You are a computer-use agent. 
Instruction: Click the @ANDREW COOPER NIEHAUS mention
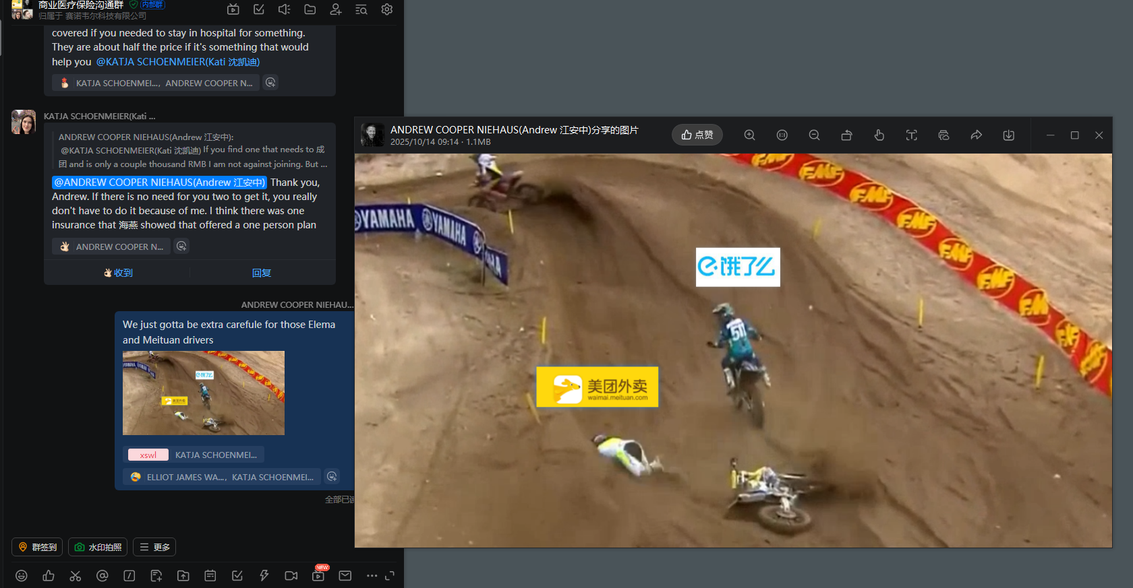tap(159, 183)
